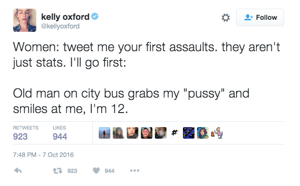
Task: Open kelly oxford's profile picture
Action: coord(25,20)
